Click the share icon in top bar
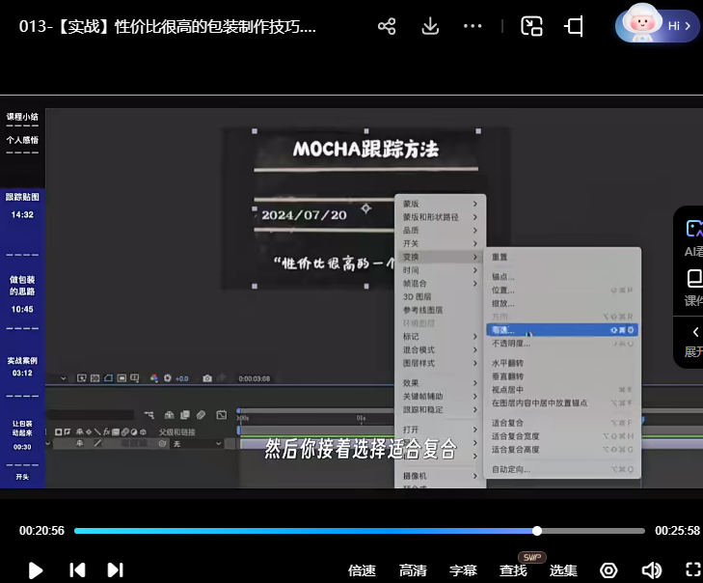This screenshot has width=703, height=583. [387, 26]
